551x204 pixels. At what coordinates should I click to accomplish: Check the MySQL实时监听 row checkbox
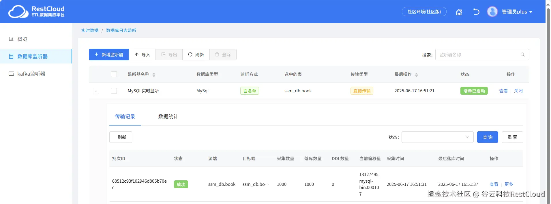[114, 91]
